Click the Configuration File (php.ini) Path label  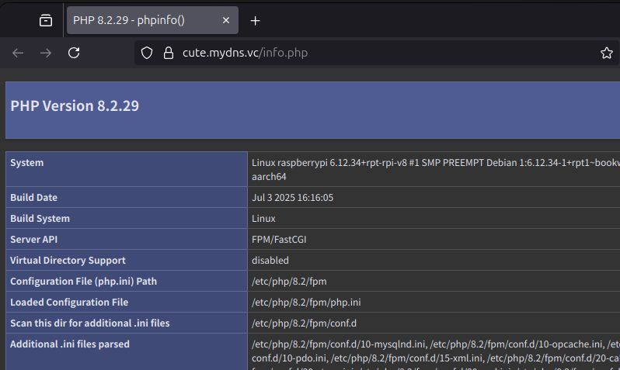pos(83,281)
